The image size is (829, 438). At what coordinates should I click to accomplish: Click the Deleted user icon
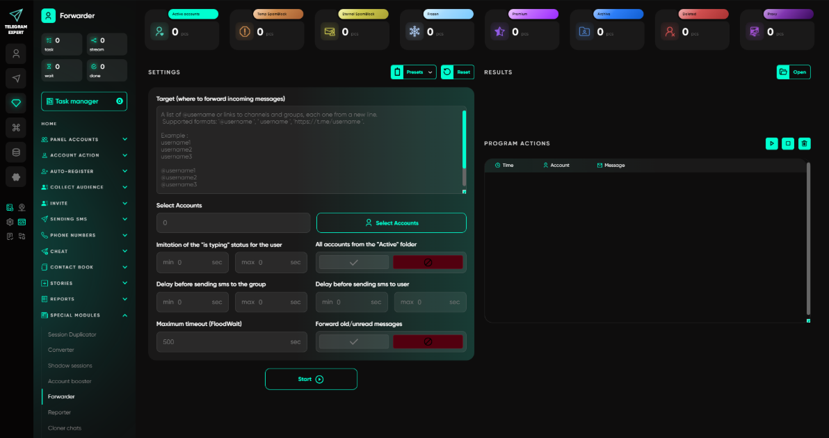pyautogui.click(x=670, y=32)
